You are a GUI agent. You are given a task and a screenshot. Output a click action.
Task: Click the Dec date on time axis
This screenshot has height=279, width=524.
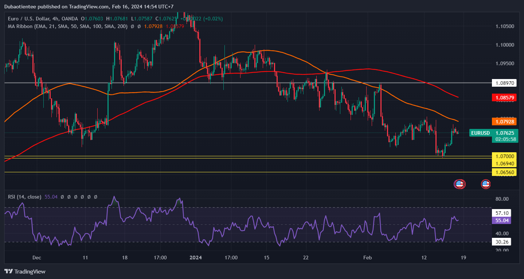37,258
